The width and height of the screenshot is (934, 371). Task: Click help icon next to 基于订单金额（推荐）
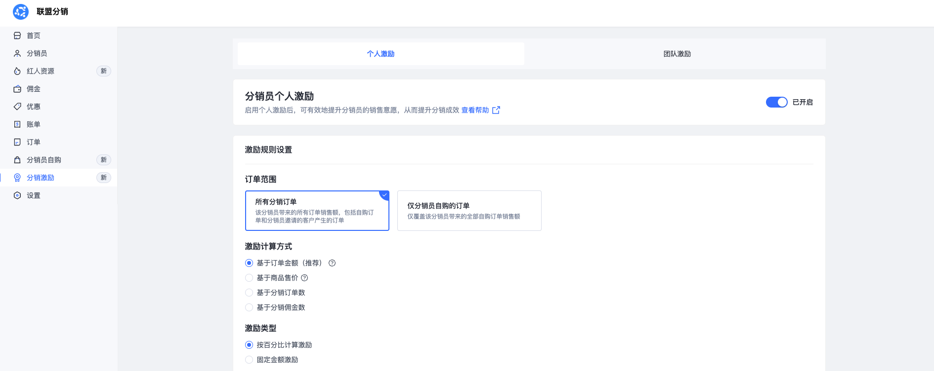click(332, 263)
